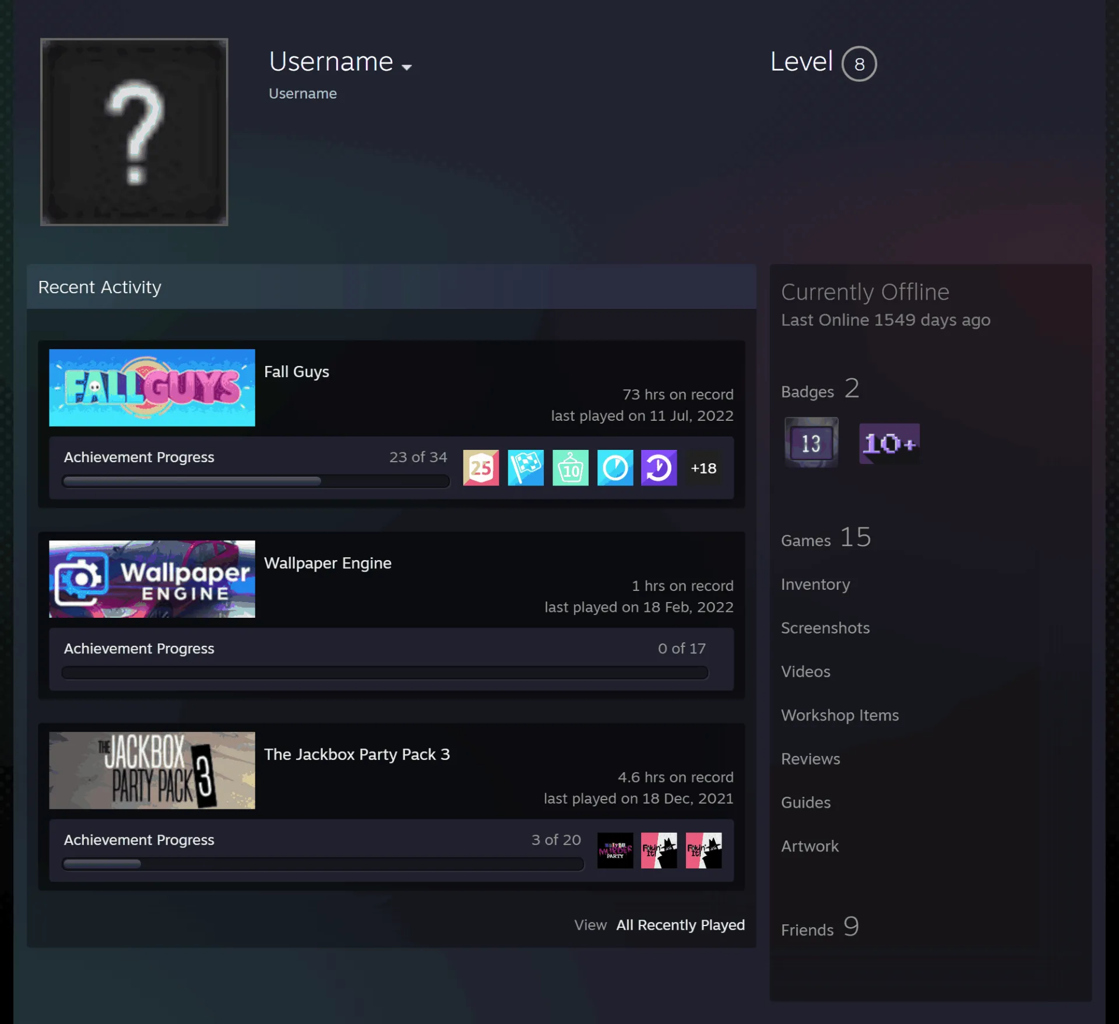The height and width of the screenshot is (1024, 1119).
Task: Click the Fall Guys game title link
Action: 297,372
